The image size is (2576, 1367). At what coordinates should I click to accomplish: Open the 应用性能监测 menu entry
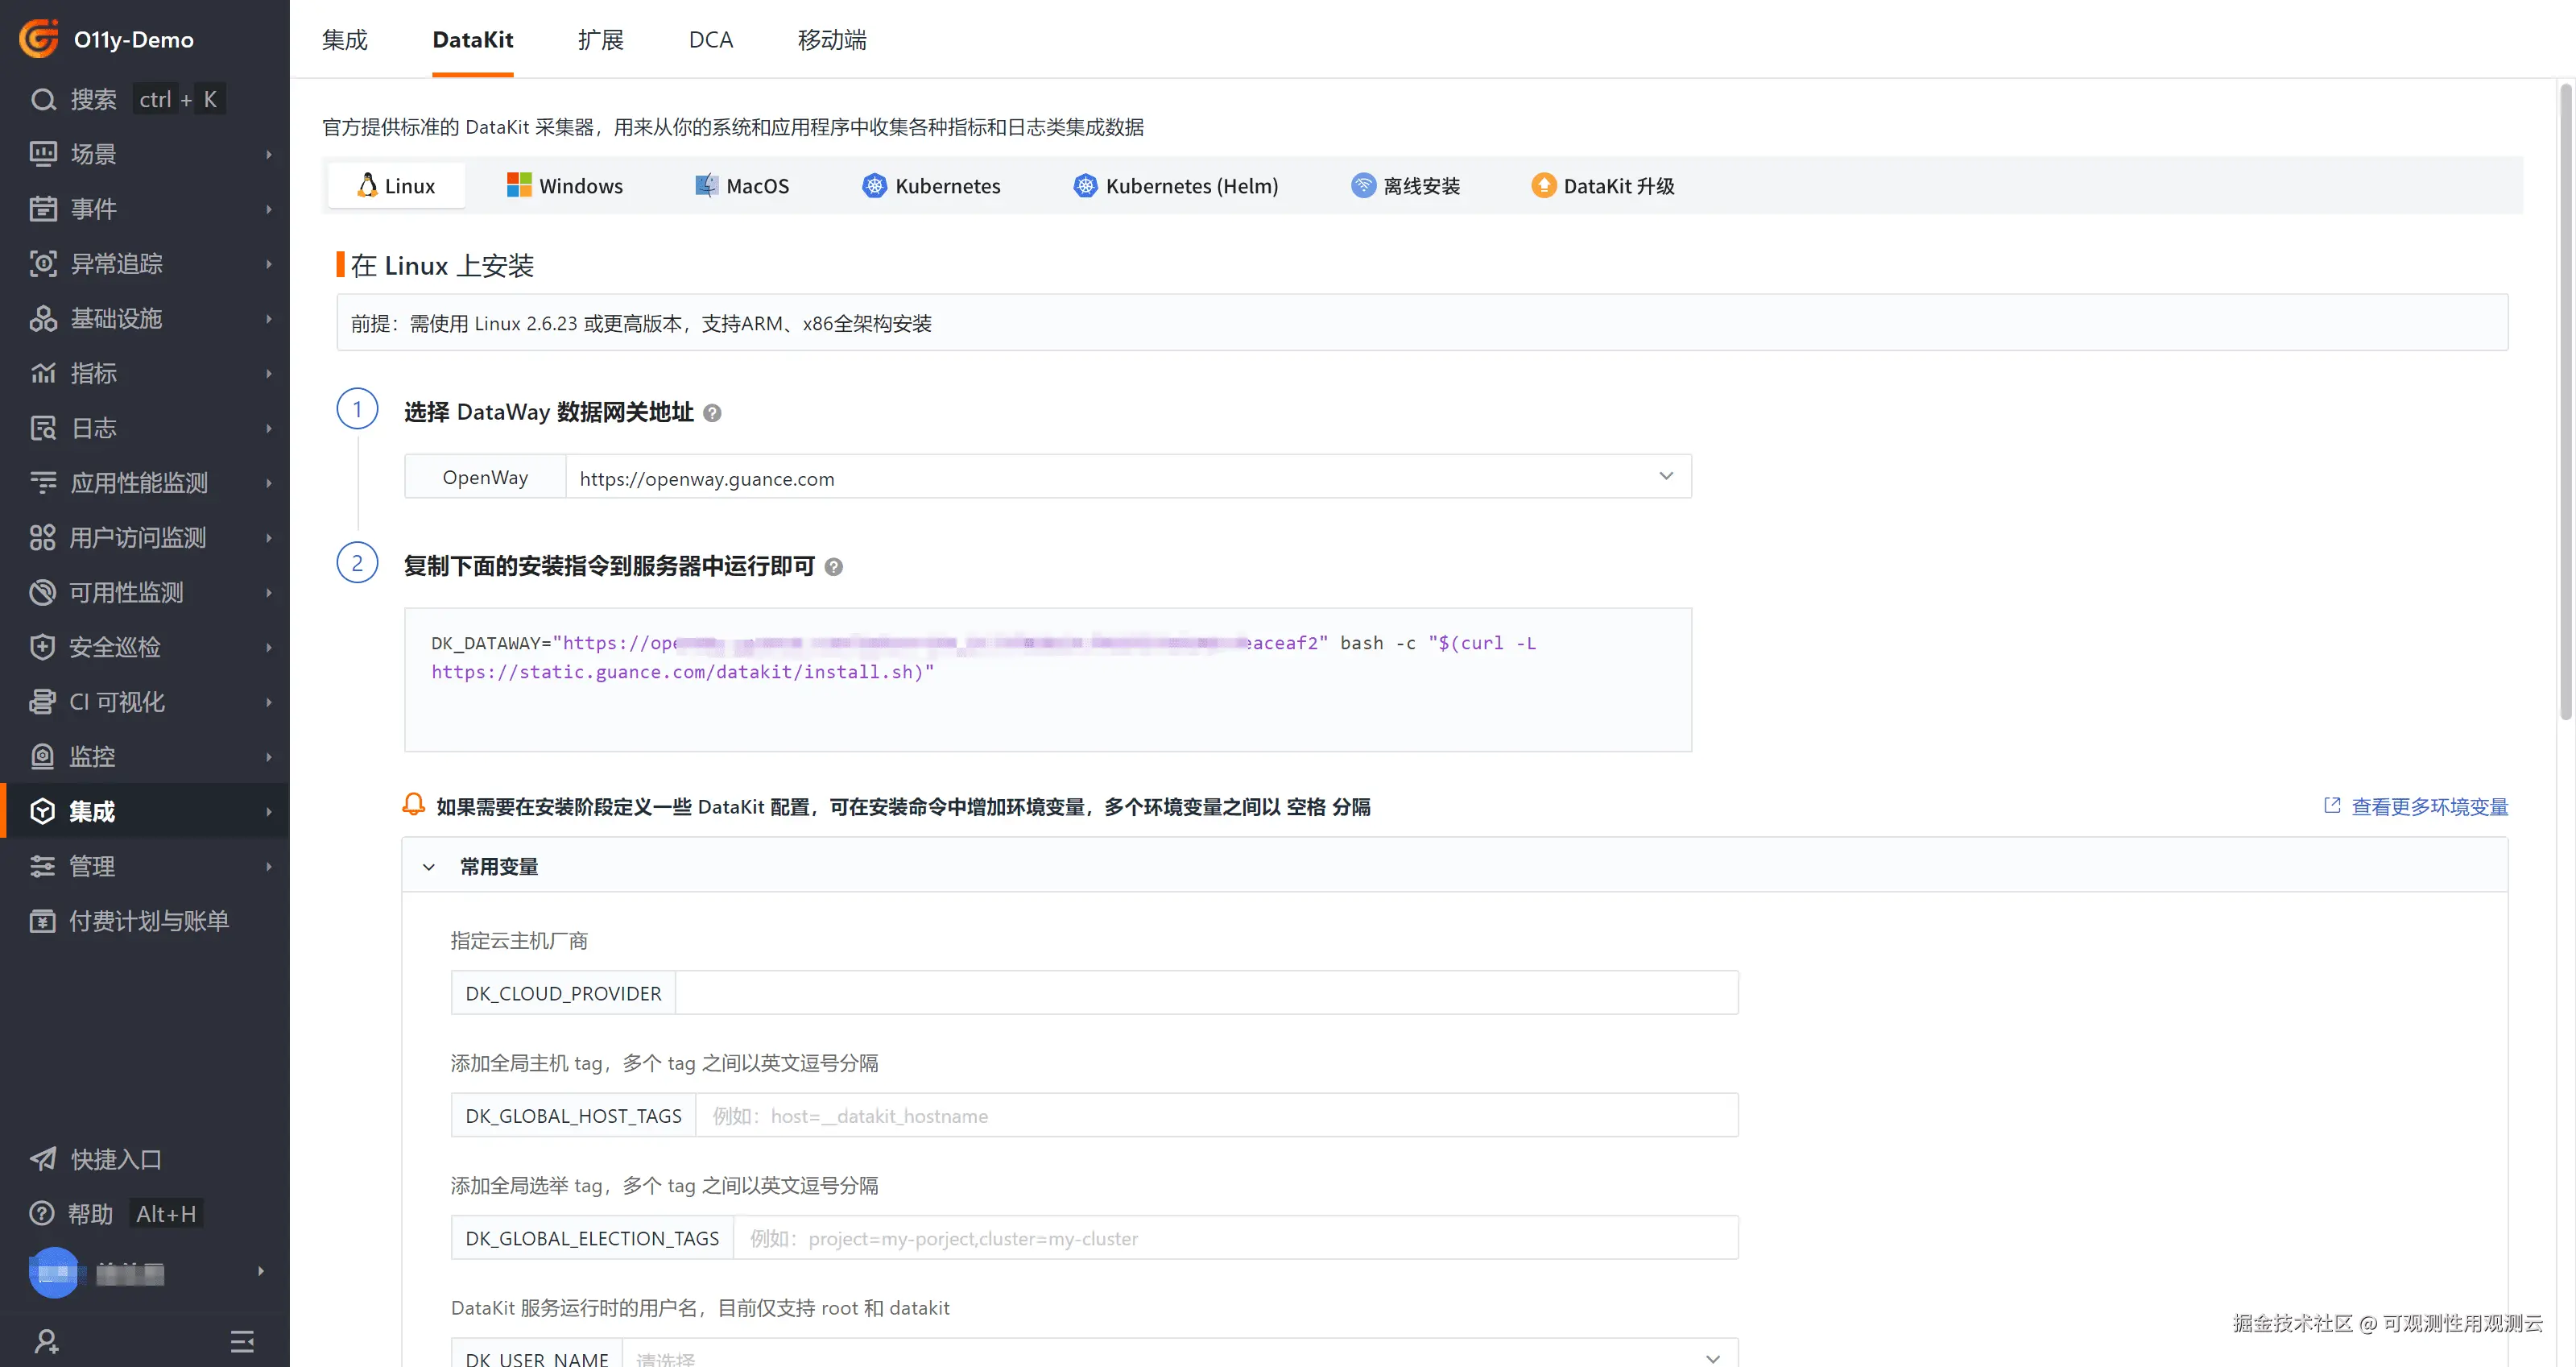click(x=145, y=483)
